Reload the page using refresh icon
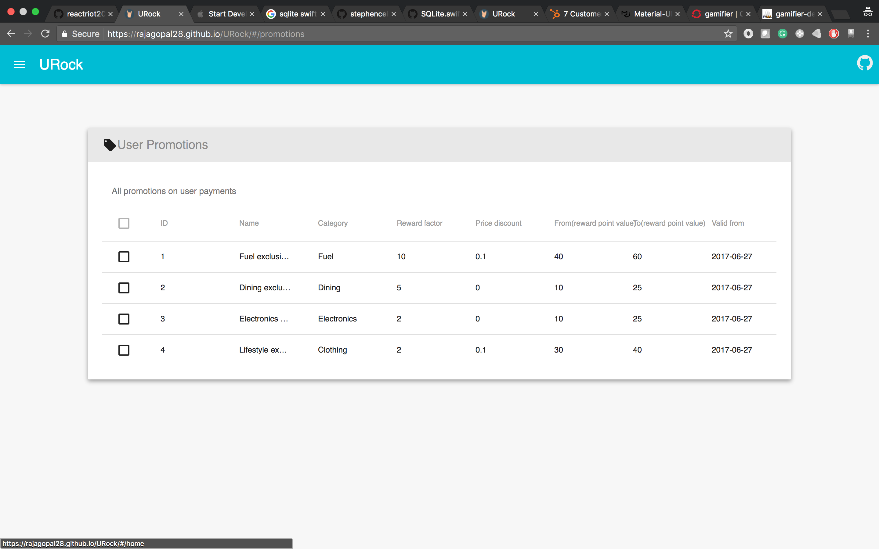879x549 pixels. click(x=45, y=34)
